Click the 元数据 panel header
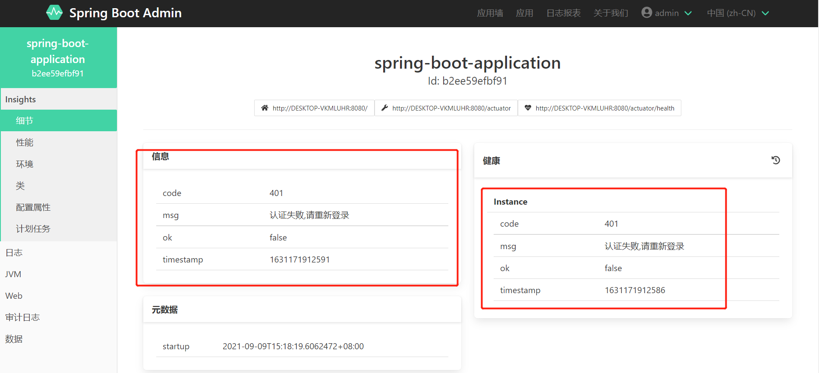This screenshot has height=373, width=819. coord(302,310)
